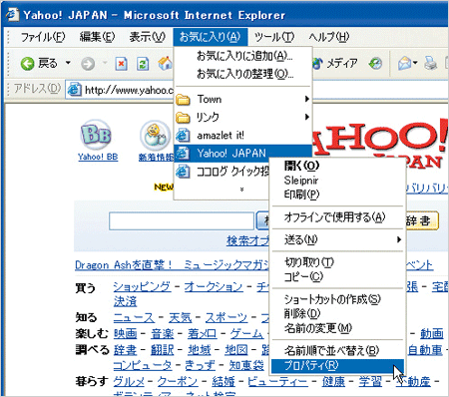Image resolution: width=449 pixels, height=397 pixels.
Task: Open the 表示(V) menu
Action: [x=147, y=37]
